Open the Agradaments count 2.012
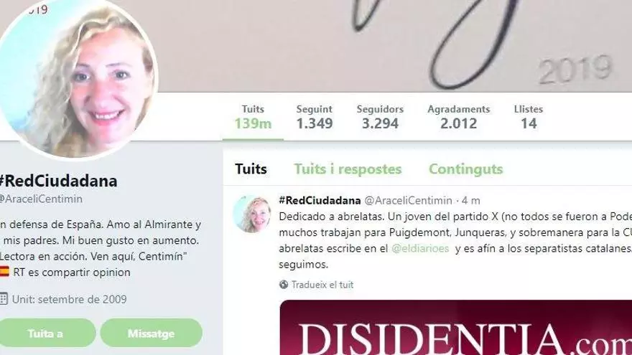The height and width of the screenshot is (355, 632). click(x=459, y=118)
